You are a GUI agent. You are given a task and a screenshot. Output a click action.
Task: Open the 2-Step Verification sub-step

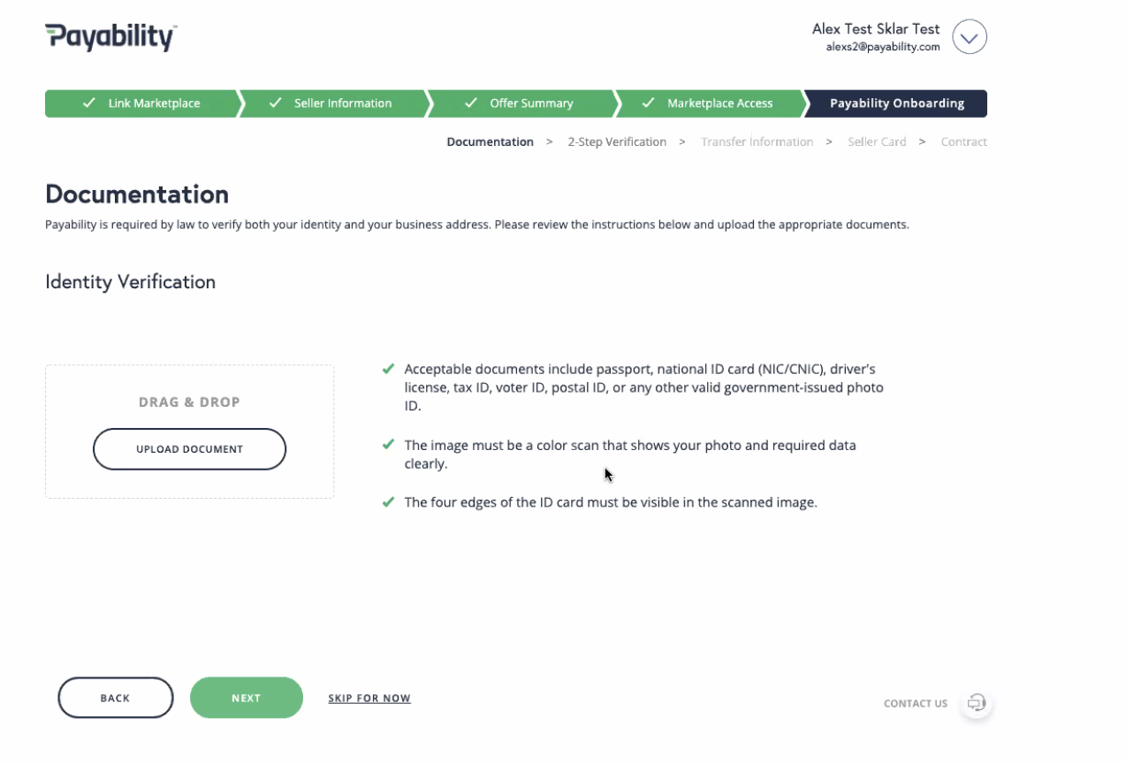coord(617,141)
